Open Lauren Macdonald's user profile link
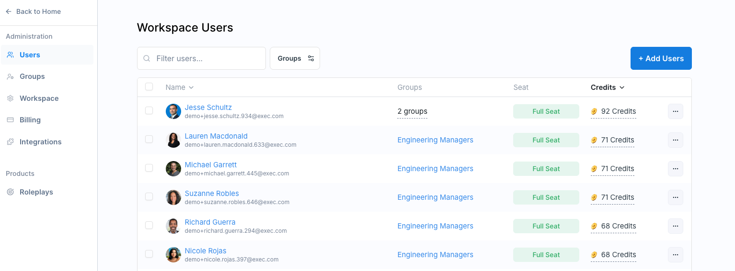Screen dimensions: 735x271 click(x=216, y=136)
